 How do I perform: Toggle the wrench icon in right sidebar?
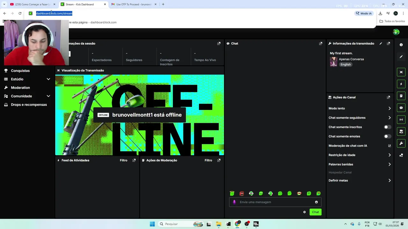[x=401, y=143]
